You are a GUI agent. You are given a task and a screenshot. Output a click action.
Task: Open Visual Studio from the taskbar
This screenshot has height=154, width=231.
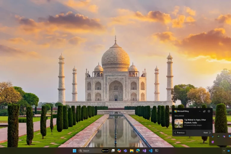pyautogui.click(x=144, y=151)
